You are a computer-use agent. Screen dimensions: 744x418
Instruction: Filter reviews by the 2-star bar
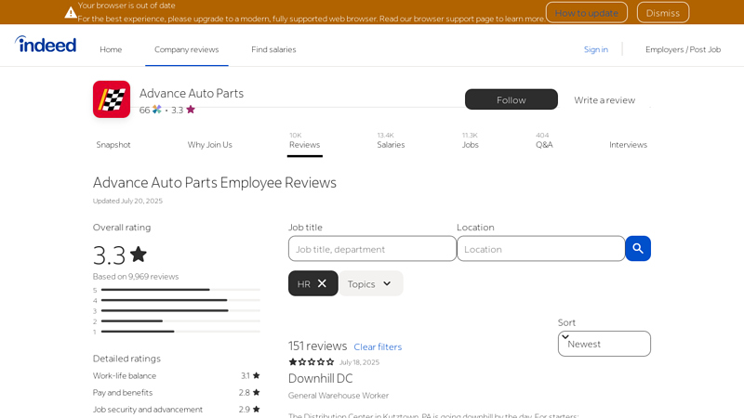pyautogui.click(x=177, y=320)
